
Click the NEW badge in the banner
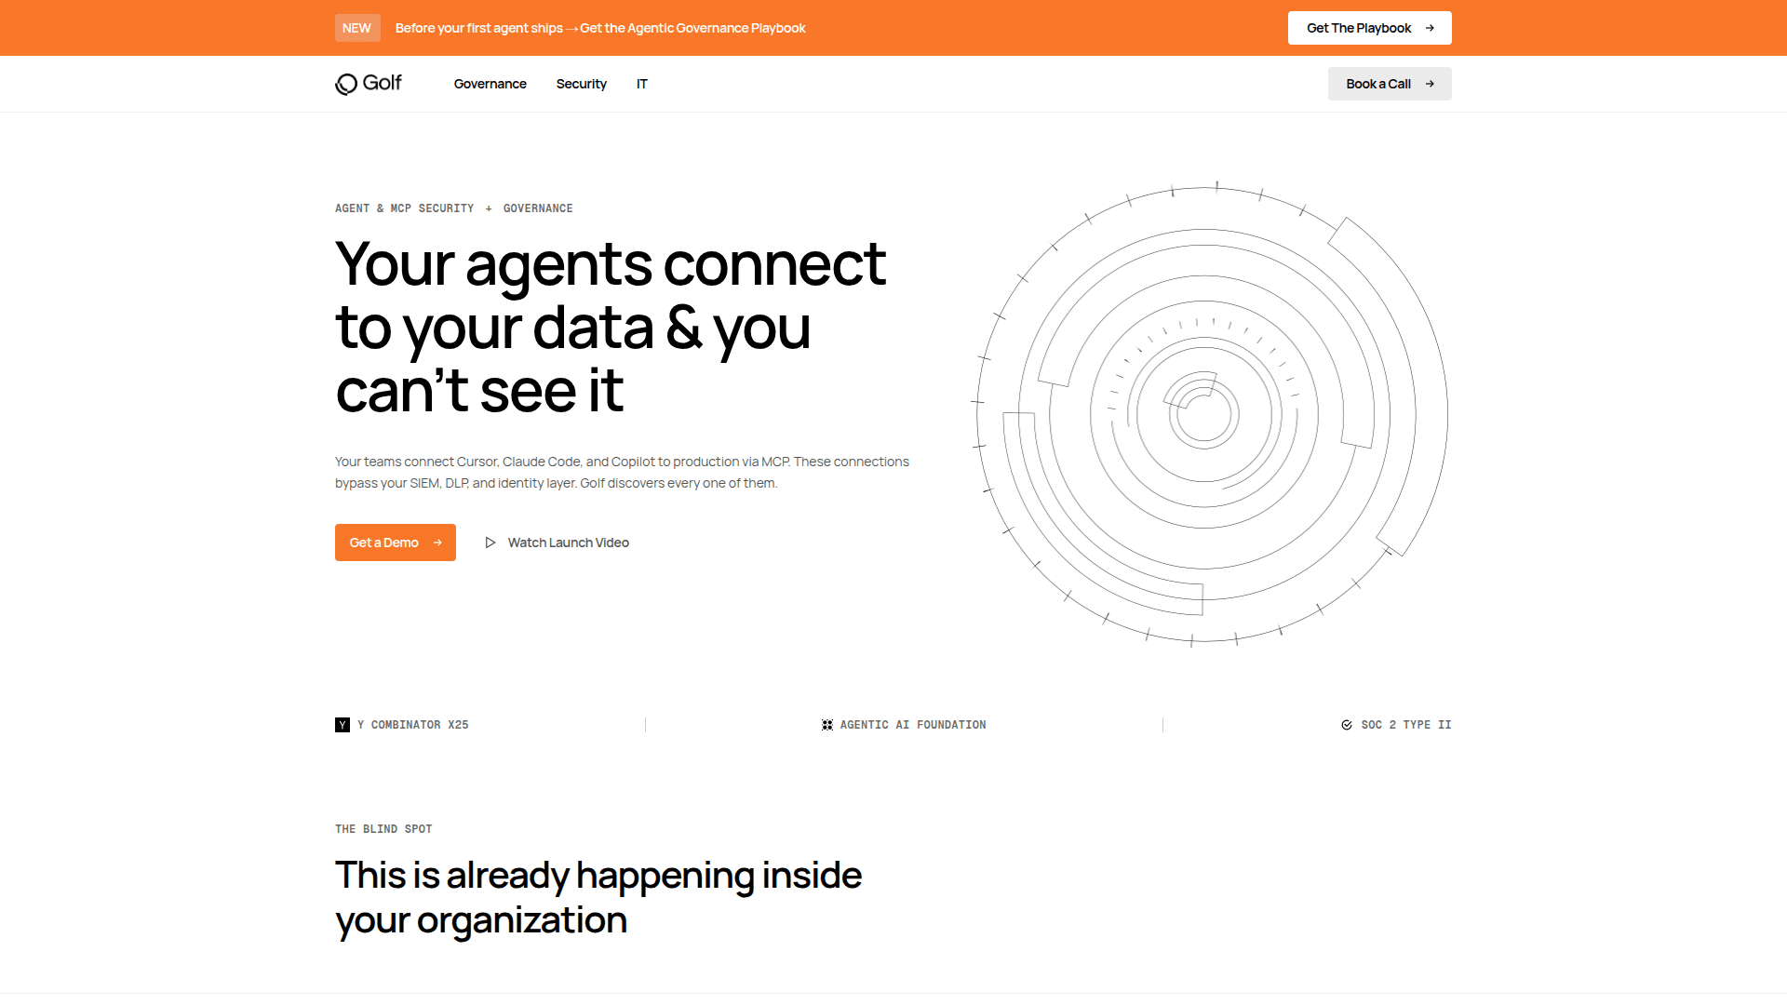point(356,28)
